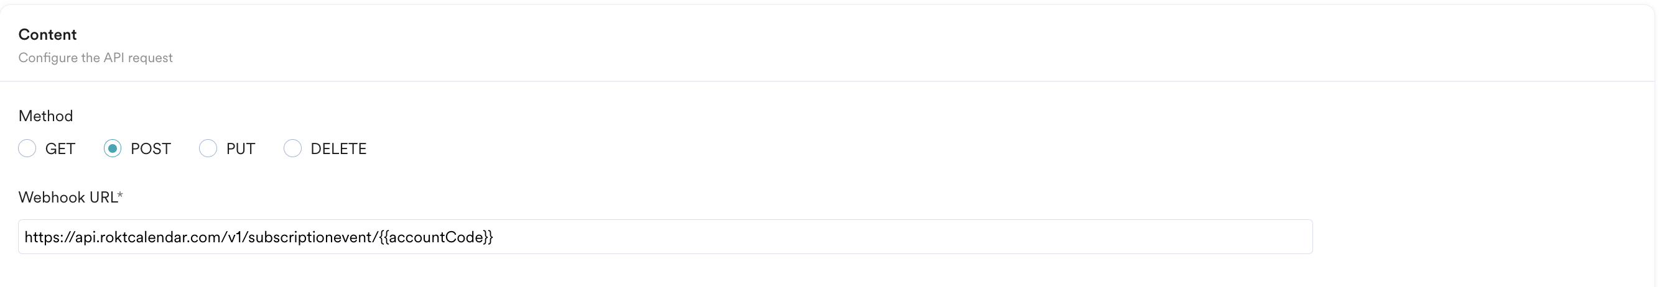Viewport: 1667px width, 287px height.
Task: Choose the PUT method radio button
Action: click(x=208, y=148)
